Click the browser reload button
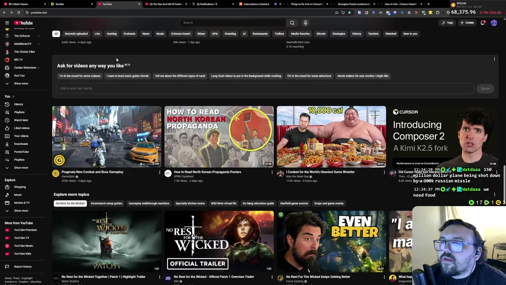The image size is (506, 285). pyautogui.click(x=18, y=13)
